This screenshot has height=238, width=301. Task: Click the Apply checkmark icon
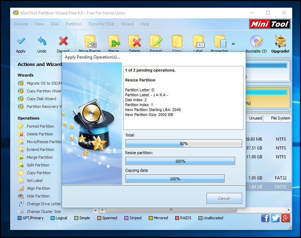pos(21,41)
